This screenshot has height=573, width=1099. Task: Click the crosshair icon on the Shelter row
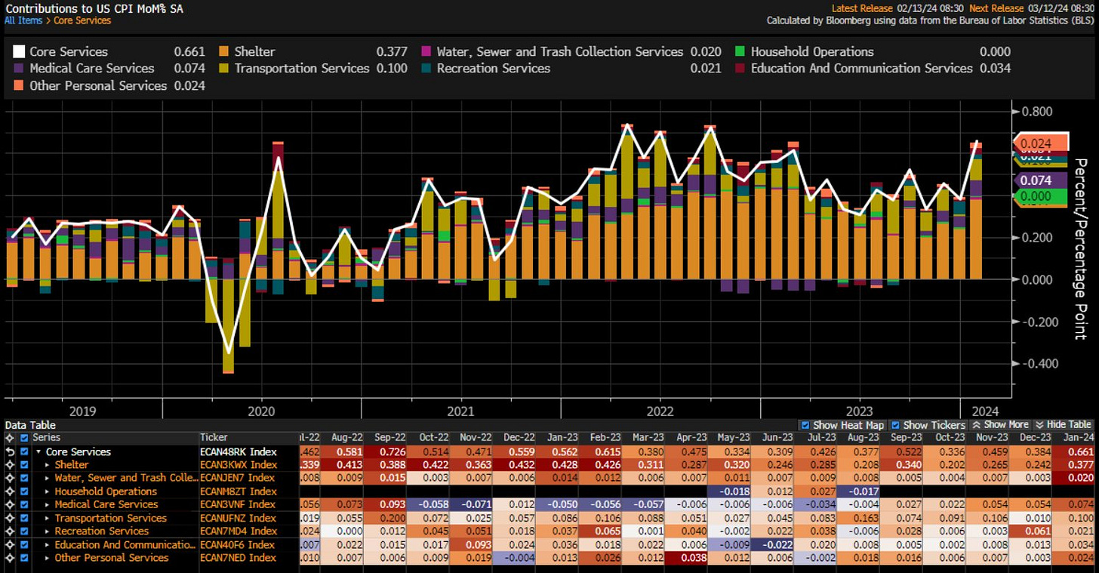click(9, 465)
